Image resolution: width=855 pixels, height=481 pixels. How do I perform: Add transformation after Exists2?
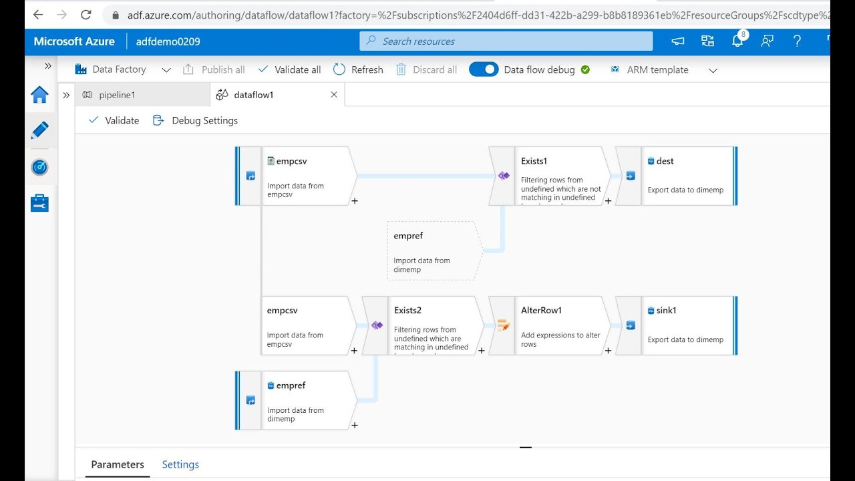click(481, 350)
